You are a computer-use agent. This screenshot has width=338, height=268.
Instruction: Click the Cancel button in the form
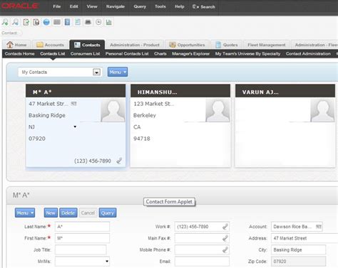[88, 213]
